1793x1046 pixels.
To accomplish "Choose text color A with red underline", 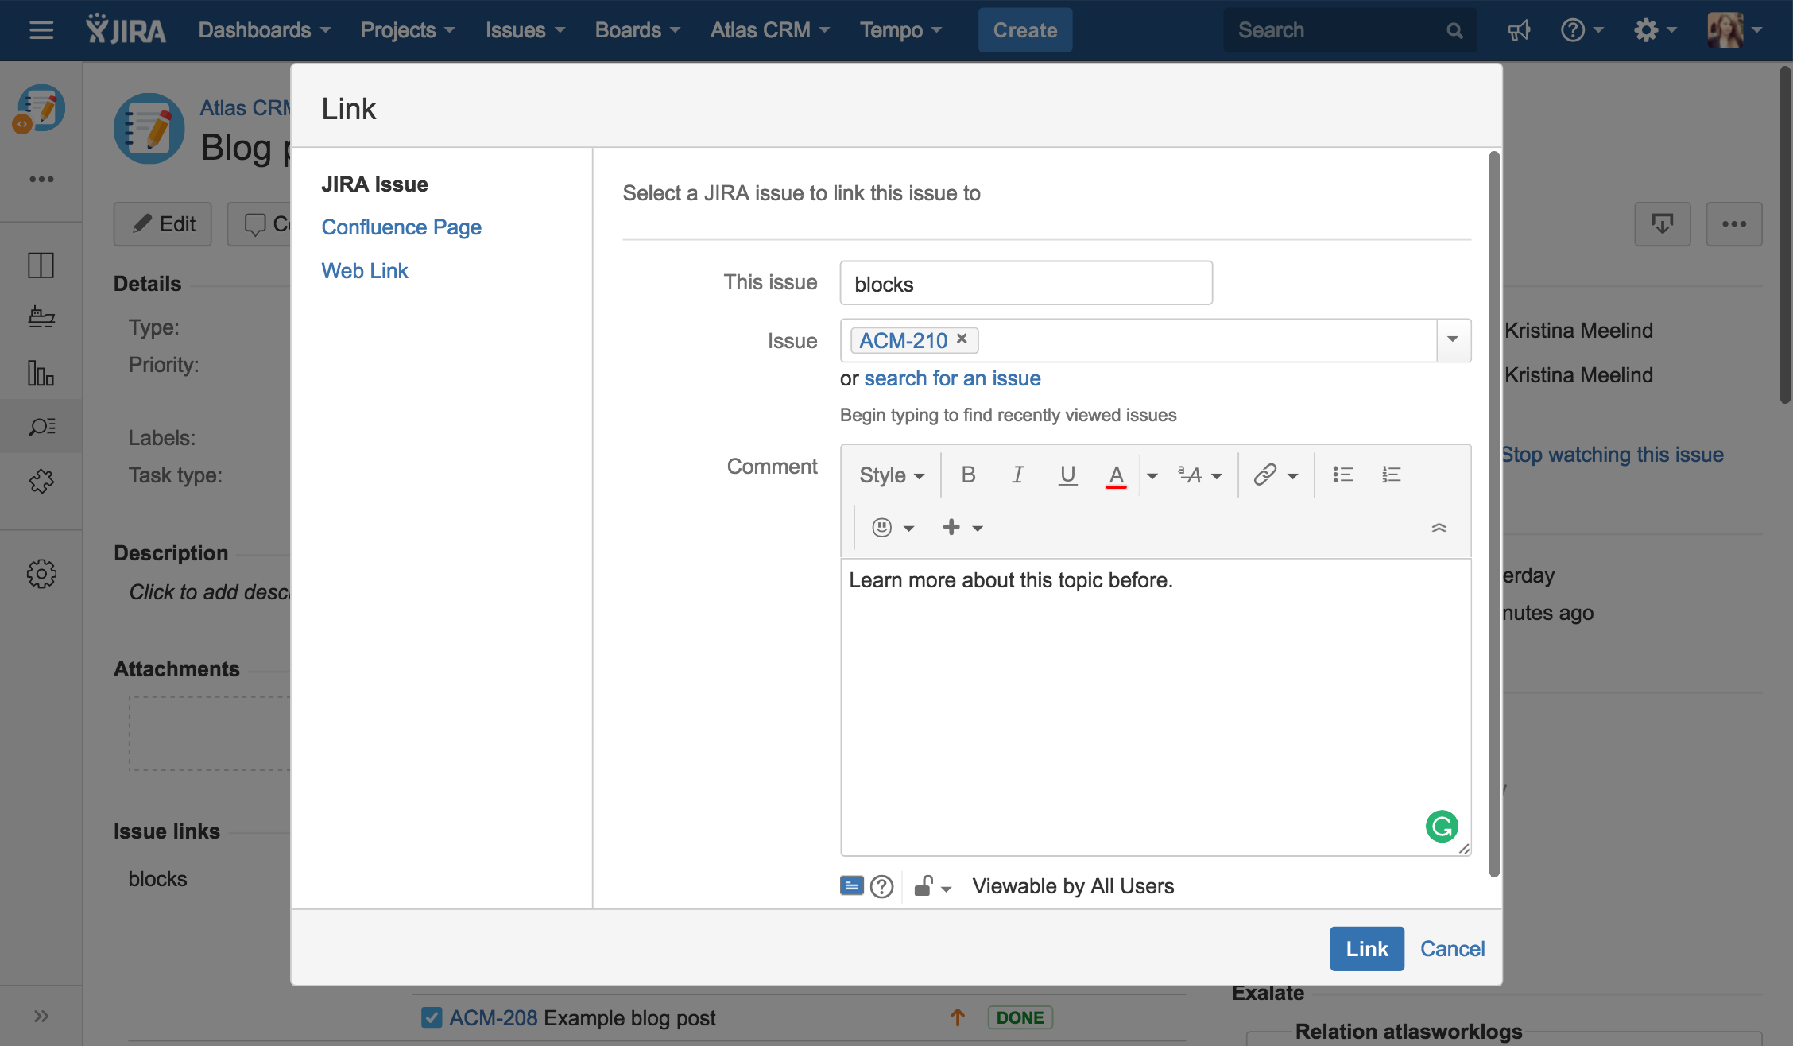I will tap(1116, 475).
